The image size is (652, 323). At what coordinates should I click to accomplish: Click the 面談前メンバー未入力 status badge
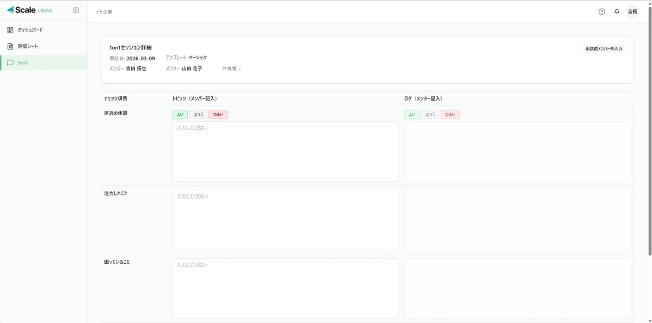[x=604, y=48]
